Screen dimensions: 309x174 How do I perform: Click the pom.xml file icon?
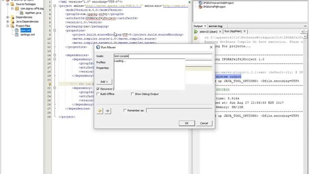tap(17, 30)
